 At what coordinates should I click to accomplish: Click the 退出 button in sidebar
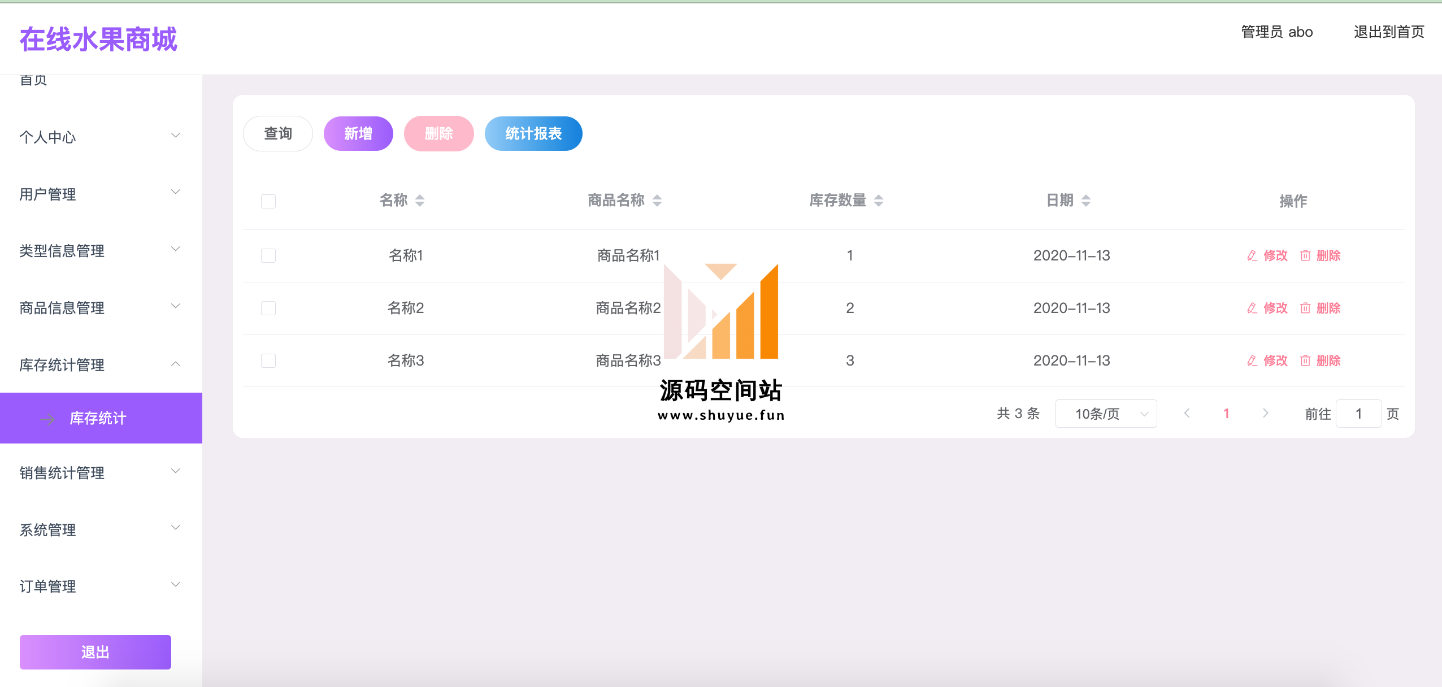point(95,652)
